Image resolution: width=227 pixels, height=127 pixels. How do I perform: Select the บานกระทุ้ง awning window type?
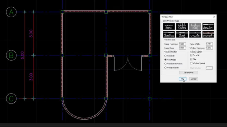[x=208, y=34]
